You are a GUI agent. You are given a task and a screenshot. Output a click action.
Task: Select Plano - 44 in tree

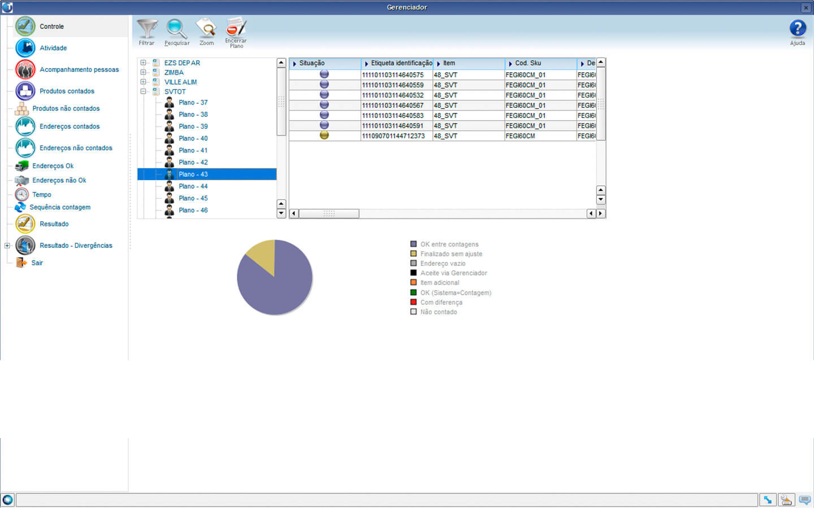(193, 186)
